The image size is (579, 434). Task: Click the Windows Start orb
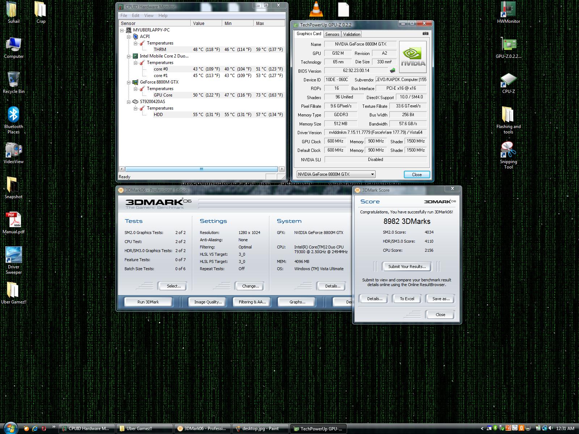point(10,428)
